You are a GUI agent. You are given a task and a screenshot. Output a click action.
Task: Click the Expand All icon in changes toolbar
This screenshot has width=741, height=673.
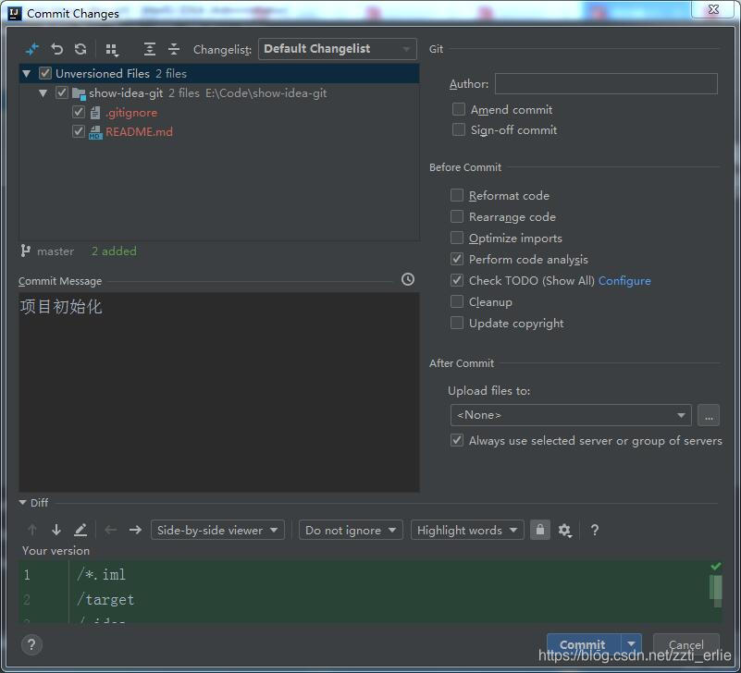(x=150, y=49)
